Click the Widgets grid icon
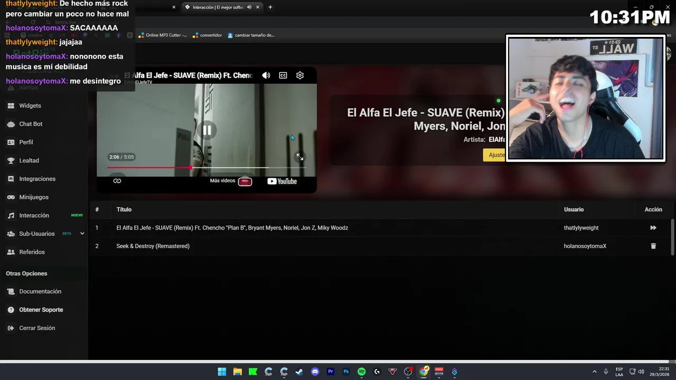 pyautogui.click(x=11, y=106)
